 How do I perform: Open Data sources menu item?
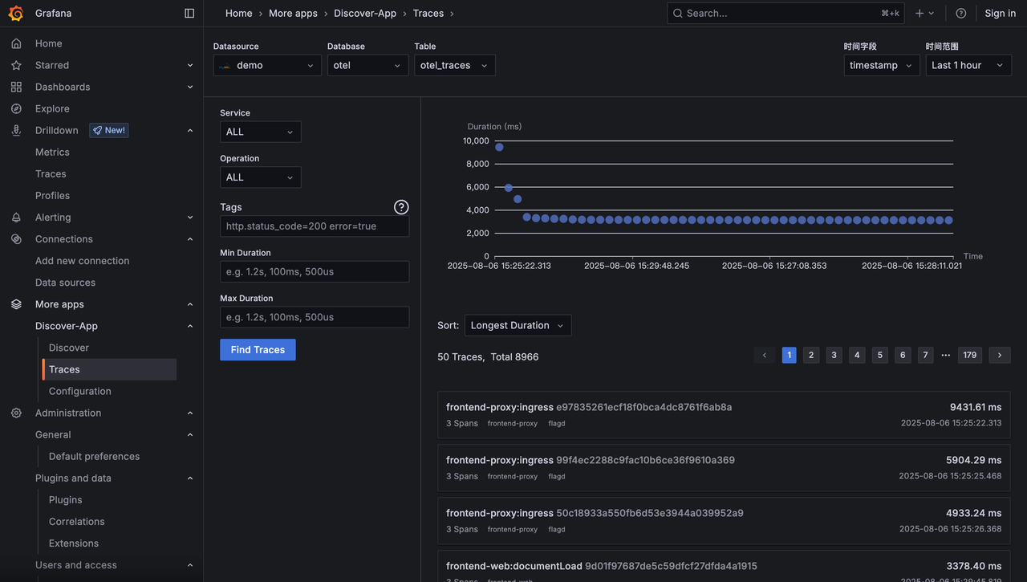coord(65,283)
